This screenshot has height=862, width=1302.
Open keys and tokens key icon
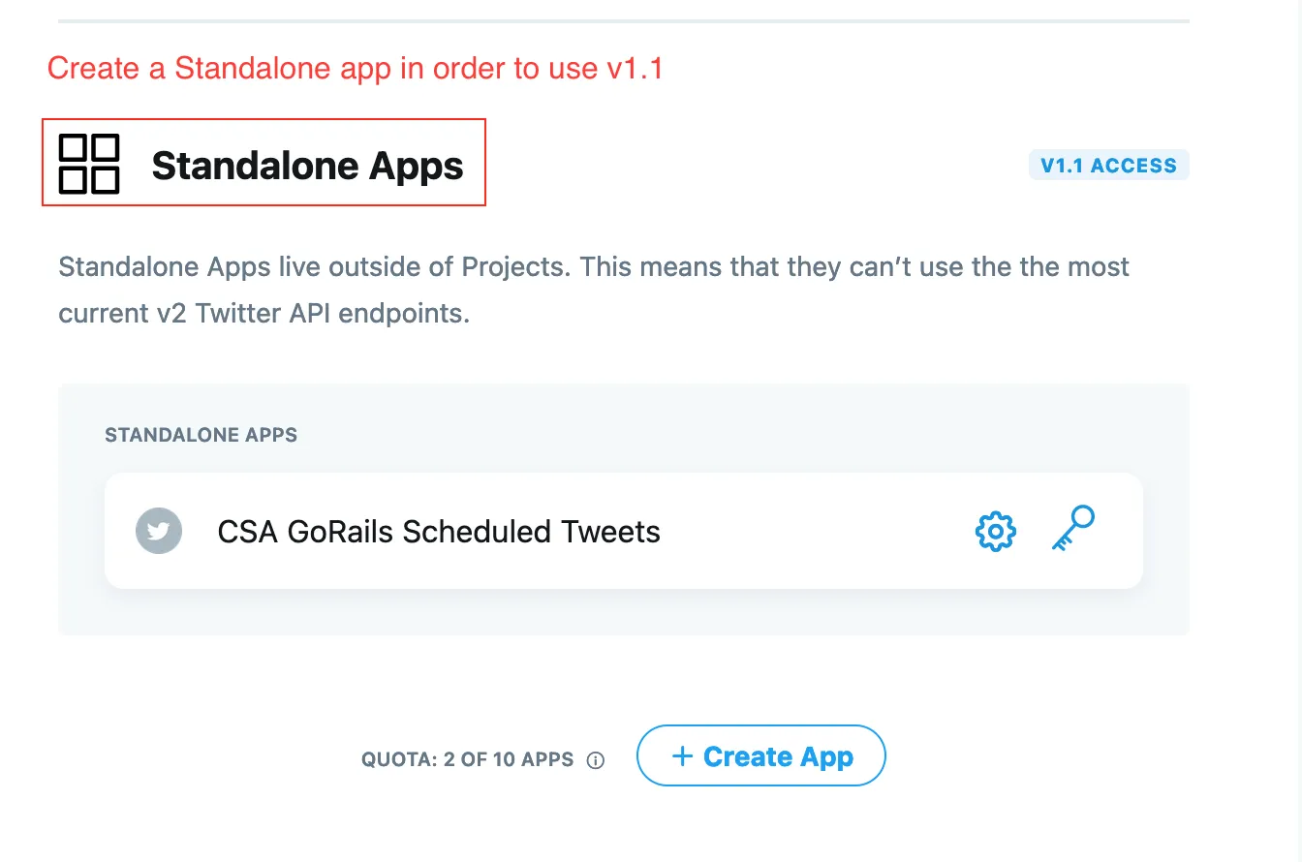click(x=1073, y=529)
